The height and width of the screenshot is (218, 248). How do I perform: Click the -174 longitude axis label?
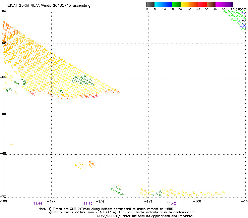point(100,201)
